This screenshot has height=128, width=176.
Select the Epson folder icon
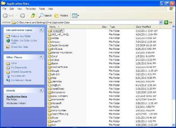(x=50, y=63)
